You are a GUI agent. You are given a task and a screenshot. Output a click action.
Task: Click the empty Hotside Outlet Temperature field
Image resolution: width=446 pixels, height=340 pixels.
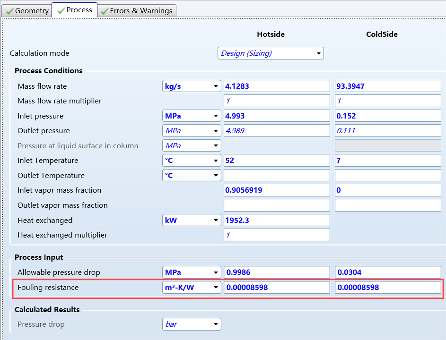click(276, 176)
